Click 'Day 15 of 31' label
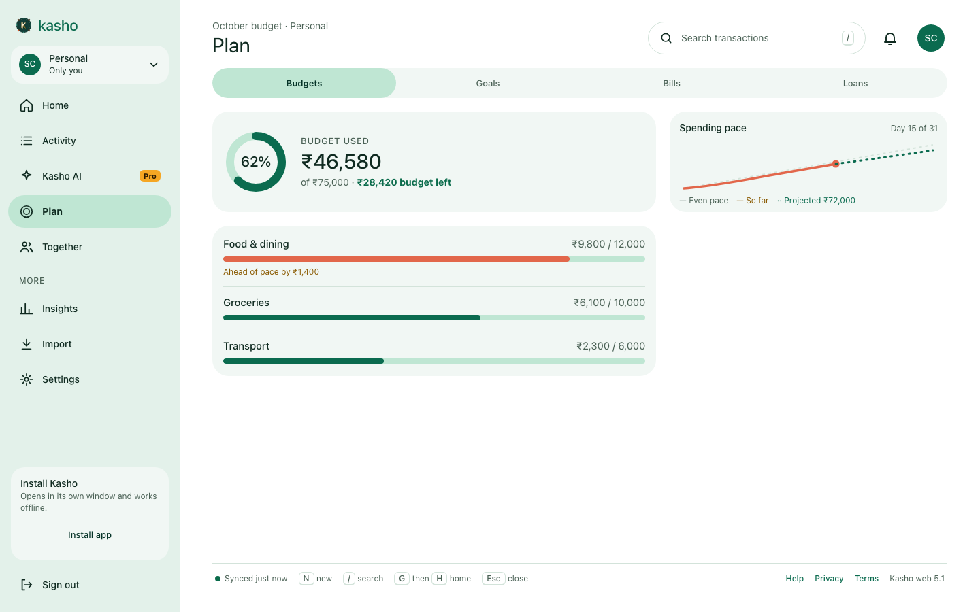Viewport: 980px width, 612px height. point(914,129)
